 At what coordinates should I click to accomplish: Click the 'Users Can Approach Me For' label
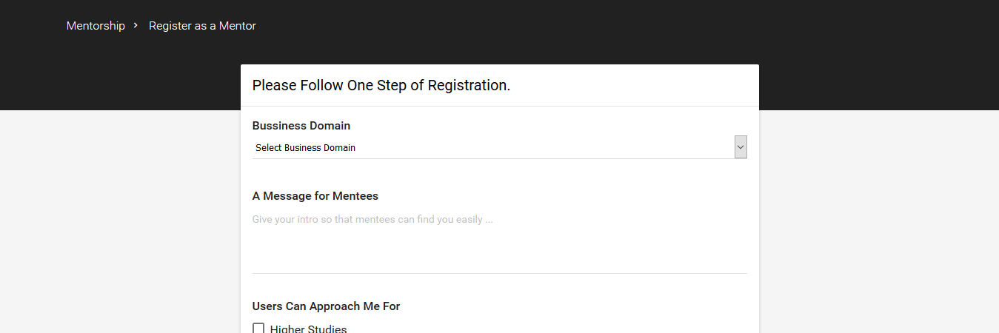click(x=326, y=306)
